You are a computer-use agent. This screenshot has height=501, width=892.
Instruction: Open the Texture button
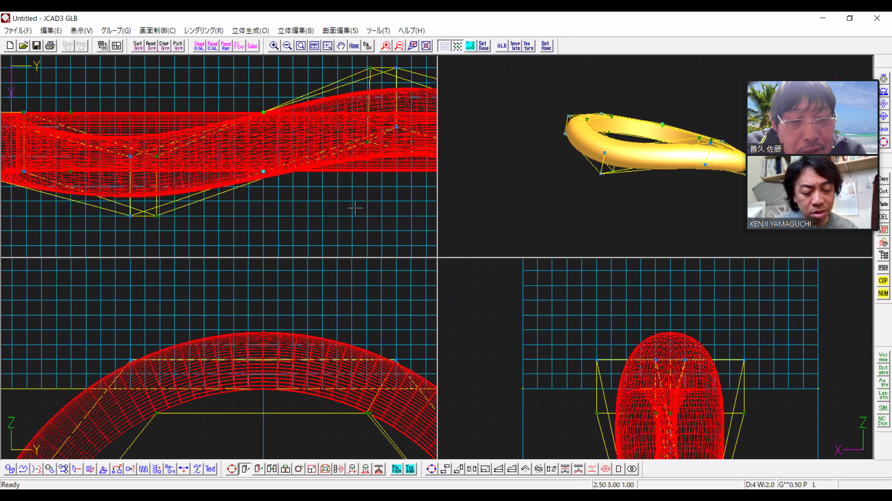(x=529, y=45)
